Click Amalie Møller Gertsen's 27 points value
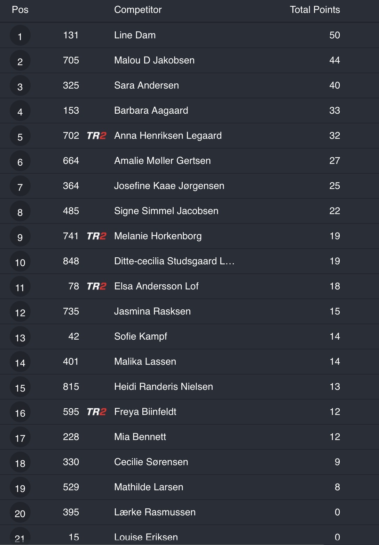This screenshot has height=545, width=379. tap(334, 161)
